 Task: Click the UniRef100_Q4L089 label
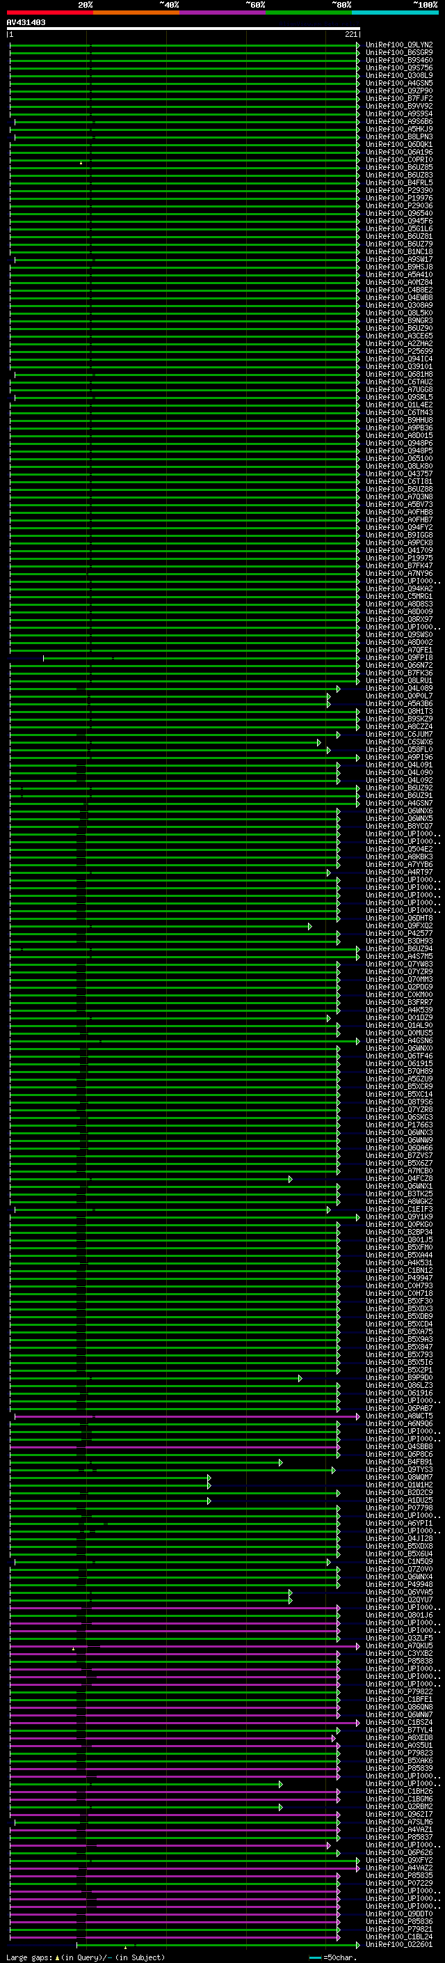399,688
